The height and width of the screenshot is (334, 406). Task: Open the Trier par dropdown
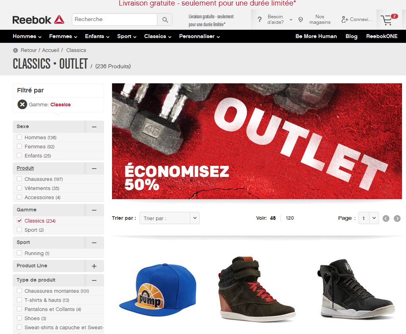coord(170,218)
